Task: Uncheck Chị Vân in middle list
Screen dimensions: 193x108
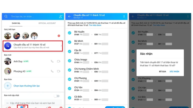Action: pos(69,88)
